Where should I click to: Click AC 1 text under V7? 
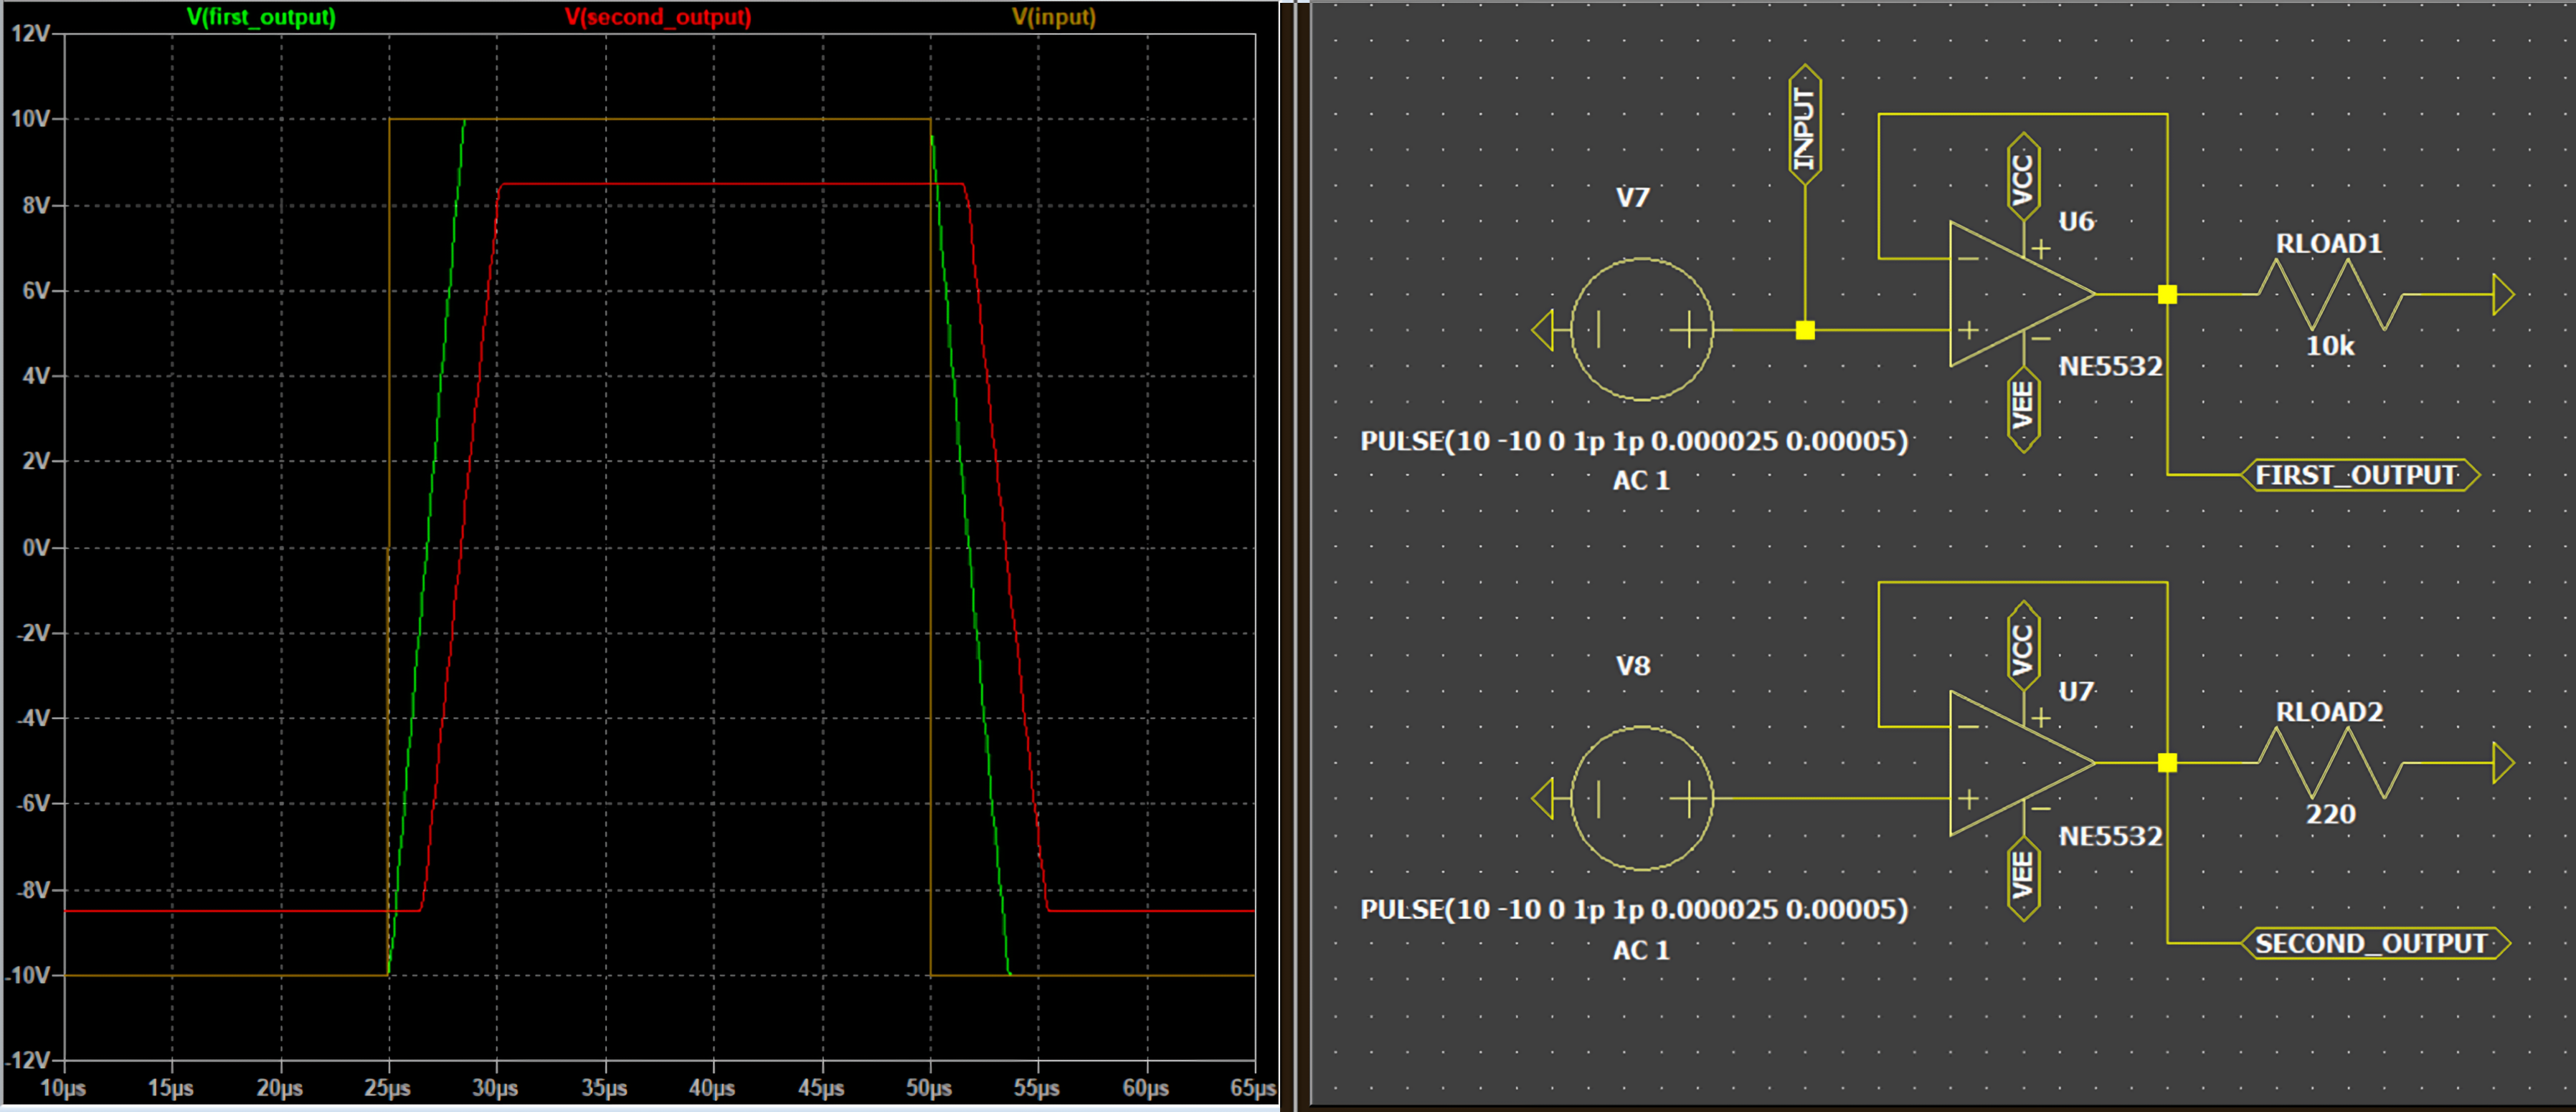(1641, 481)
